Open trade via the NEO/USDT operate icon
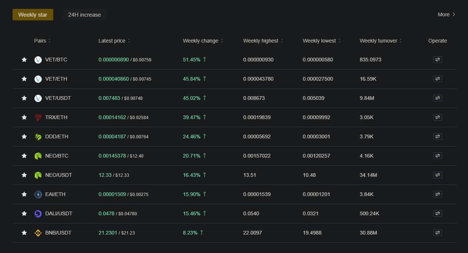Image resolution: width=468 pixels, height=253 pixels. tap(437, 175)
